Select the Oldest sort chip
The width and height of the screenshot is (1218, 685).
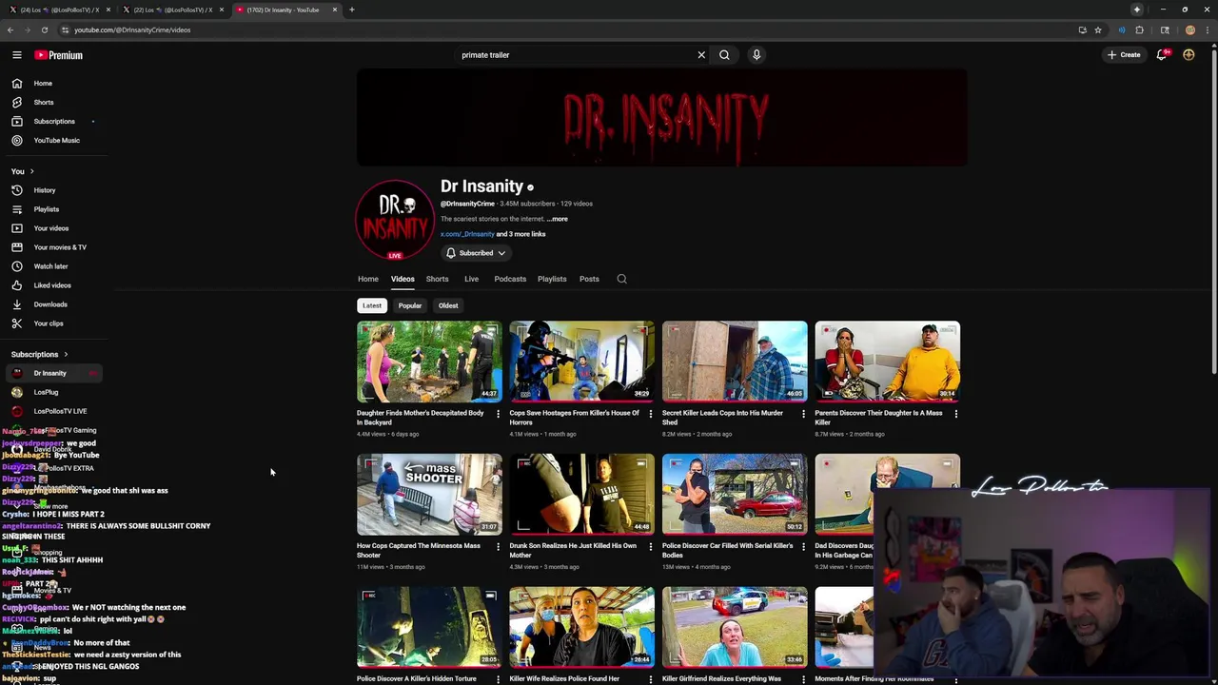448,305
